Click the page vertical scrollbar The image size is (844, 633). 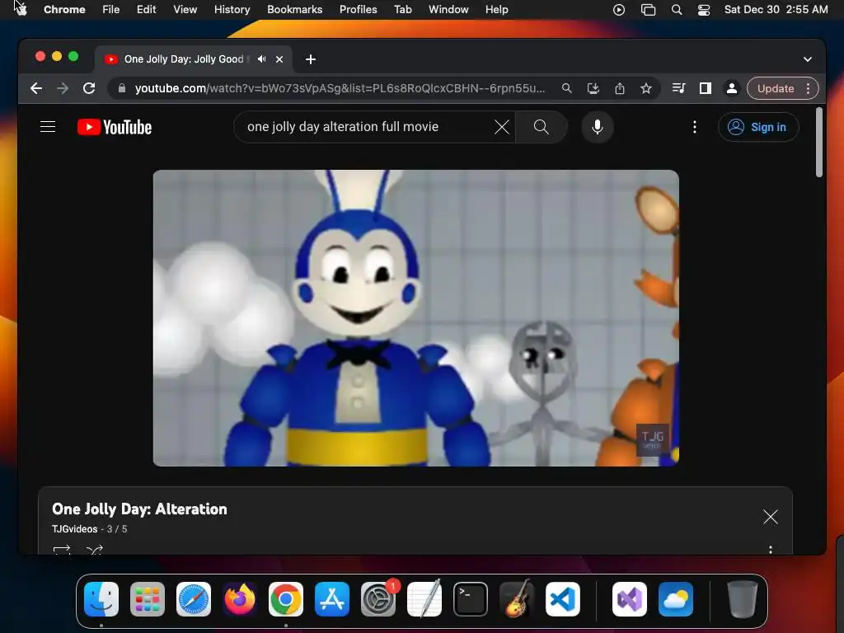coord(818,142)
